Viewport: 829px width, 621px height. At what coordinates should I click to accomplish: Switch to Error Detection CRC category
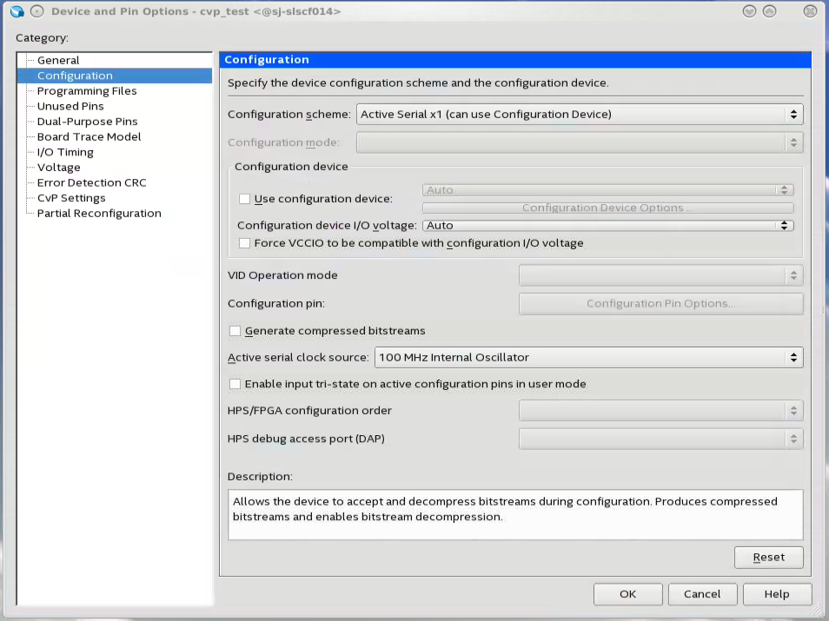[91, 182]
